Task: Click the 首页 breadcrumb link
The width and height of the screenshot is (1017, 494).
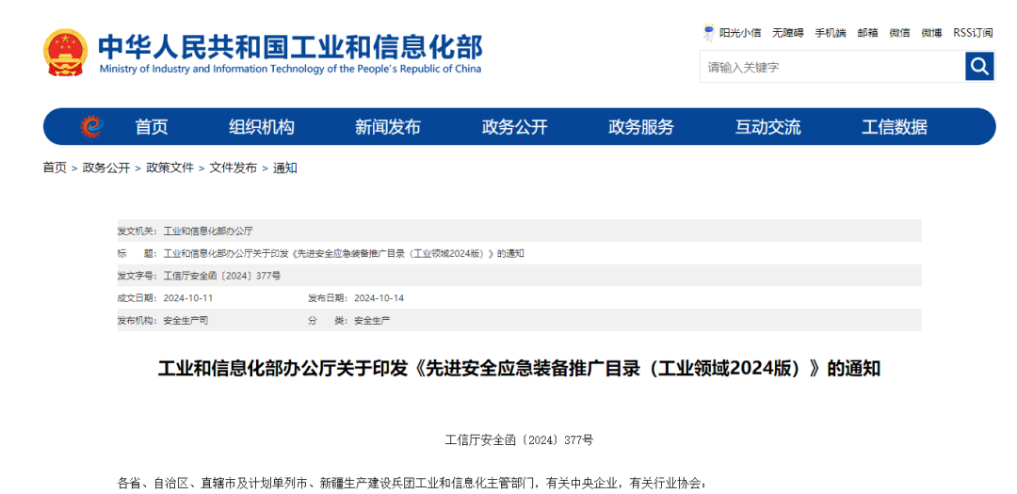Action: pyautogui.click(x=55, y=167)
